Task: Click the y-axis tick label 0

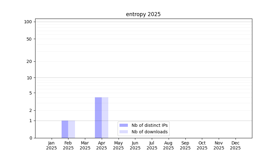Action: pos(30,138)
